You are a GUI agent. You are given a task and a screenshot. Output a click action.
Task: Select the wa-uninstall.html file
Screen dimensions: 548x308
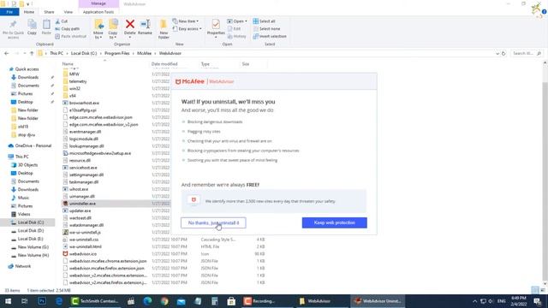pos(86,246)
